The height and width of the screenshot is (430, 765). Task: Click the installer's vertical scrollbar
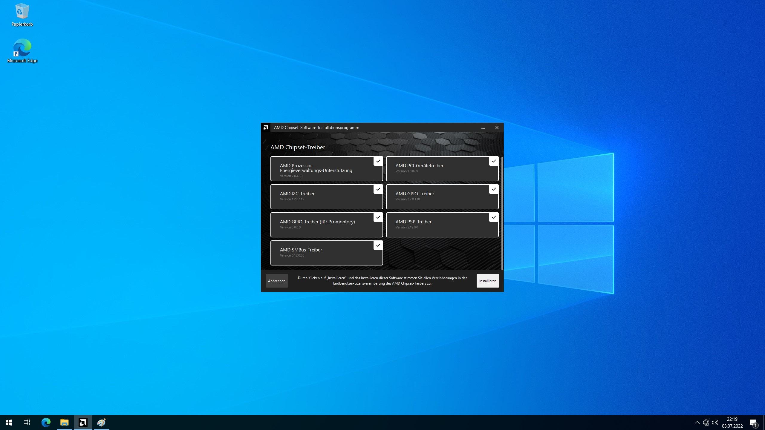click(502, 213)
